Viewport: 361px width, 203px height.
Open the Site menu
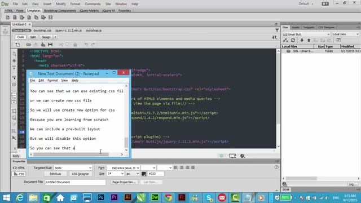pyautogui.click(x=108, y=4)
